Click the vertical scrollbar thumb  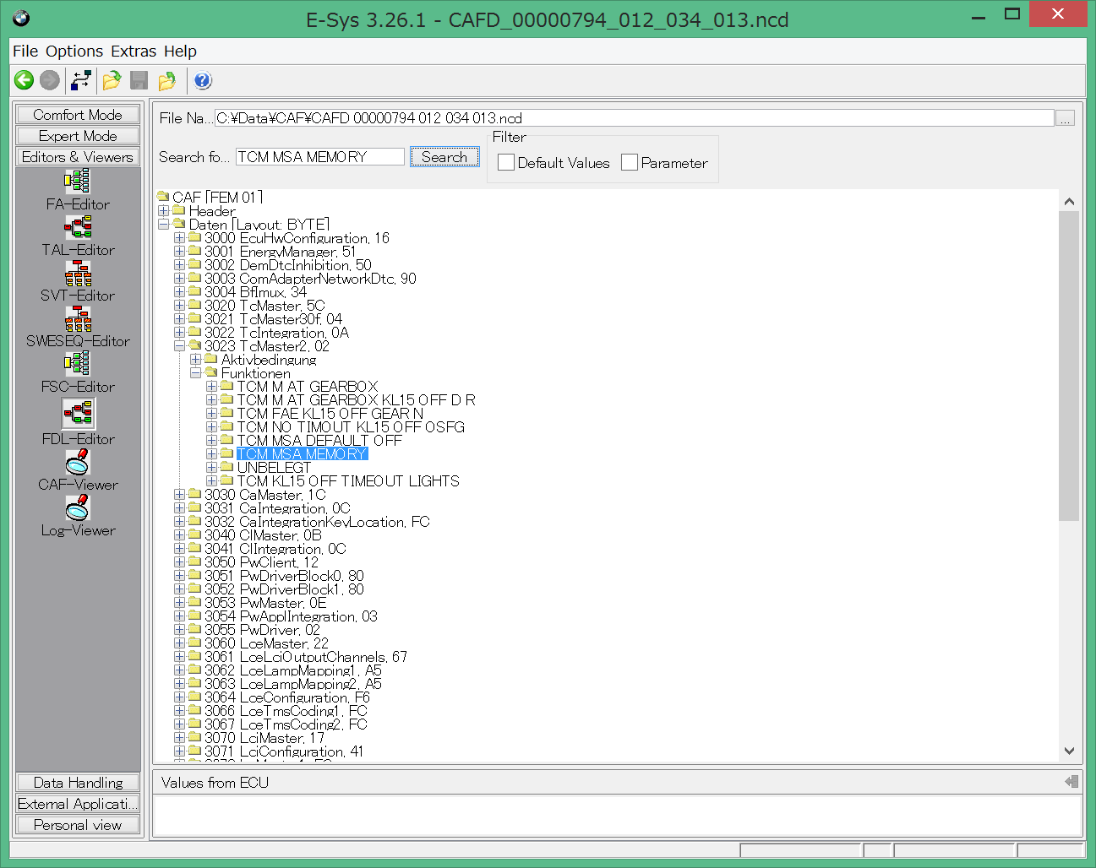pyautogui.click(x=1069, y=366)
